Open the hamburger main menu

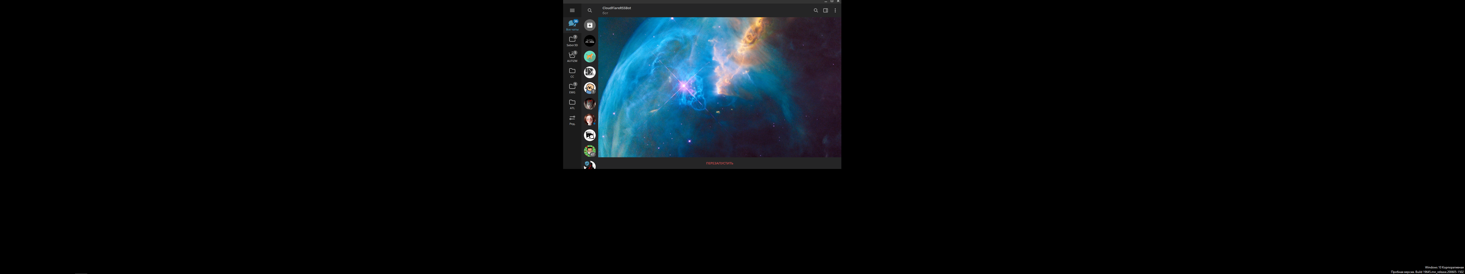click(572, 10)
